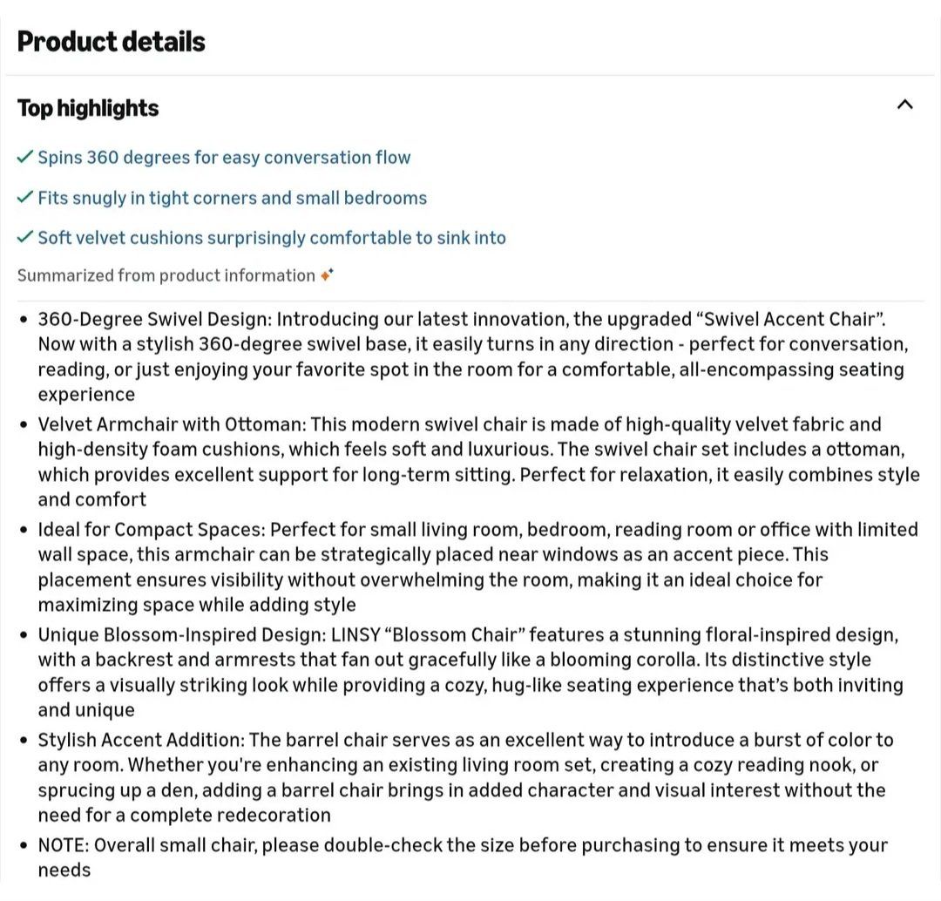Click the checkmark icon beside Soft velvet cushions

click(25, 238)
